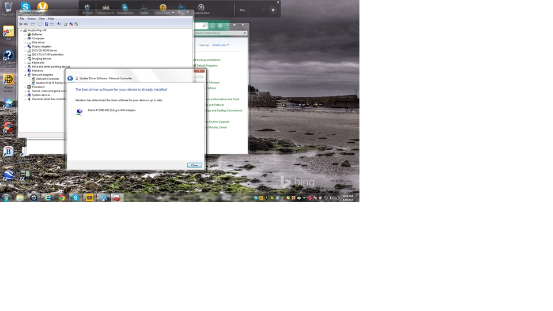Click the Back arrow in Device Manager toolbar
553x311 pixels.
pyautogui.click(x=21, y=24)
